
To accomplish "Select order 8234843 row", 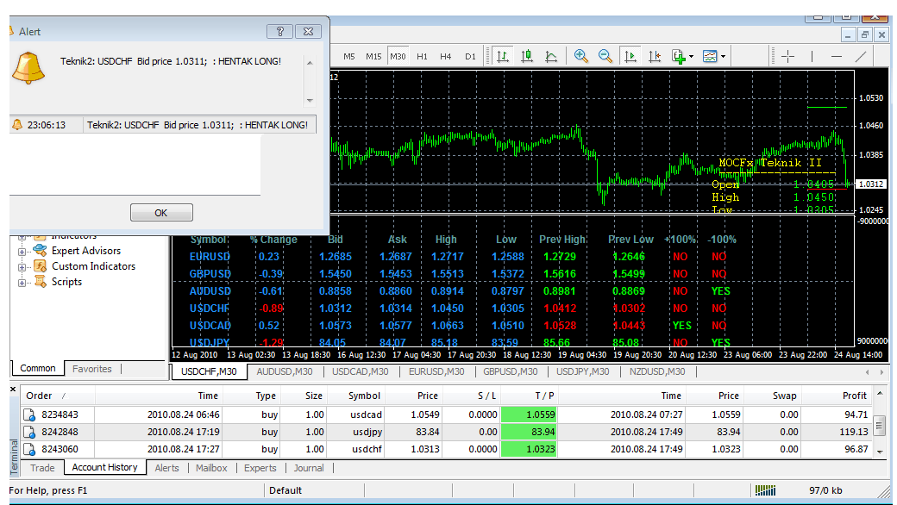I will click(x=446, y=415).
